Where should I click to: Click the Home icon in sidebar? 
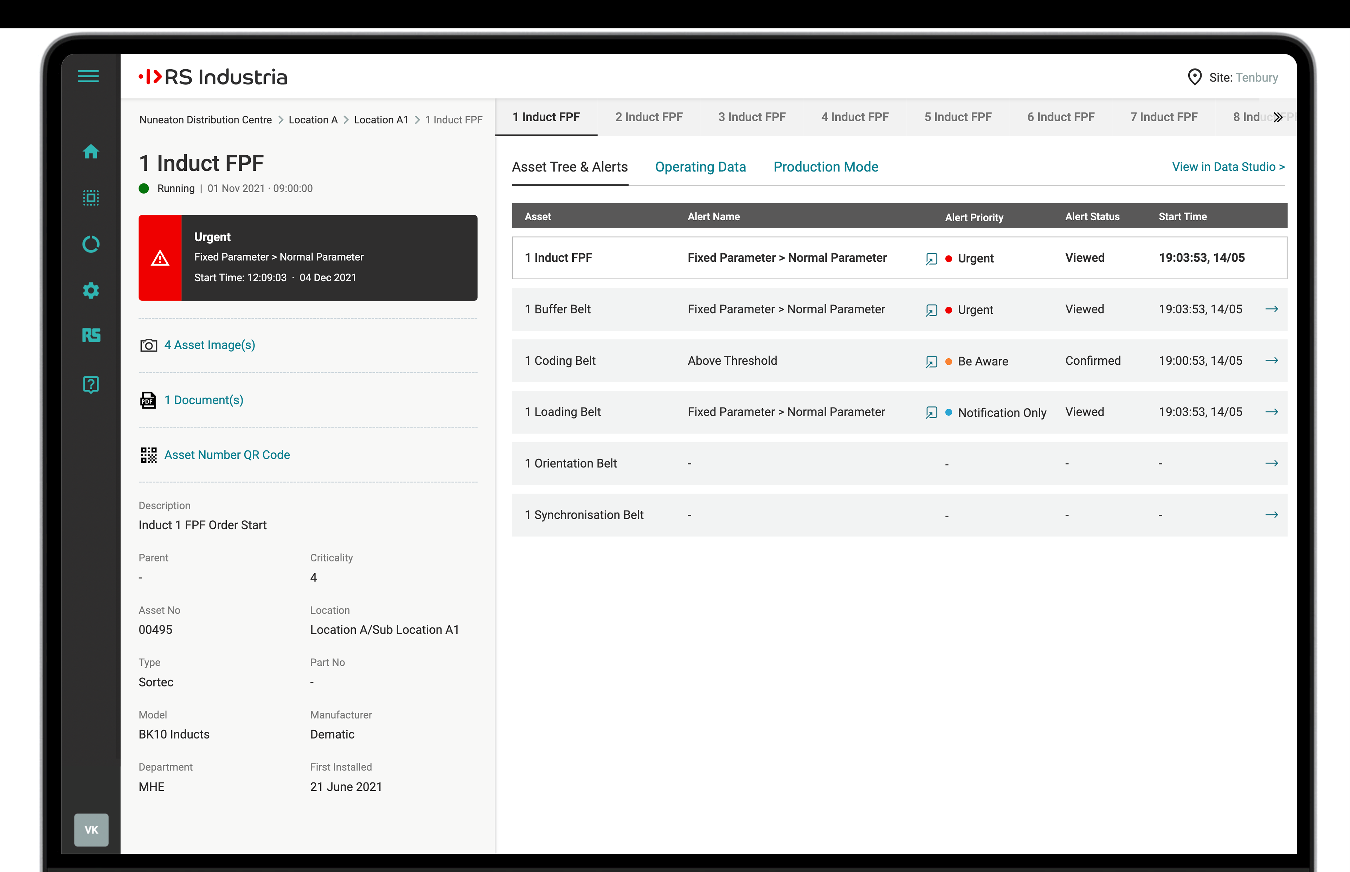point(91,151)
